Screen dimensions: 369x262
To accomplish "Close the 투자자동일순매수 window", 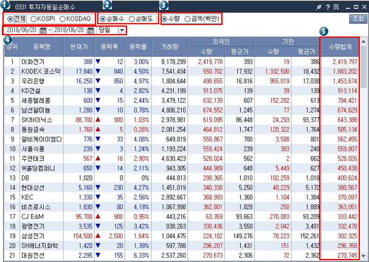I will (364, 7).
